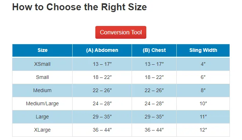The width and height of the screenshot is (242, 140).
Task: Select the XLarge size row label
Action: click(42, 130)
